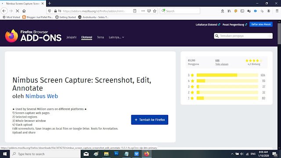Viewport: 281px width, 158px height.
Task: Open page actions three-dot menu
Action: [x=143, y=11]
